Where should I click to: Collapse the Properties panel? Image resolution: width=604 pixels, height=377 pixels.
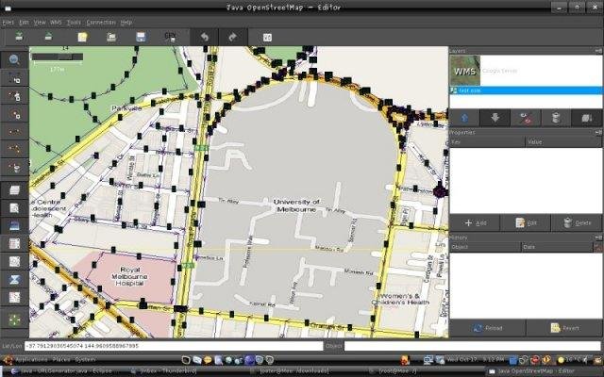pyautogui.click(x=598, y=132)
